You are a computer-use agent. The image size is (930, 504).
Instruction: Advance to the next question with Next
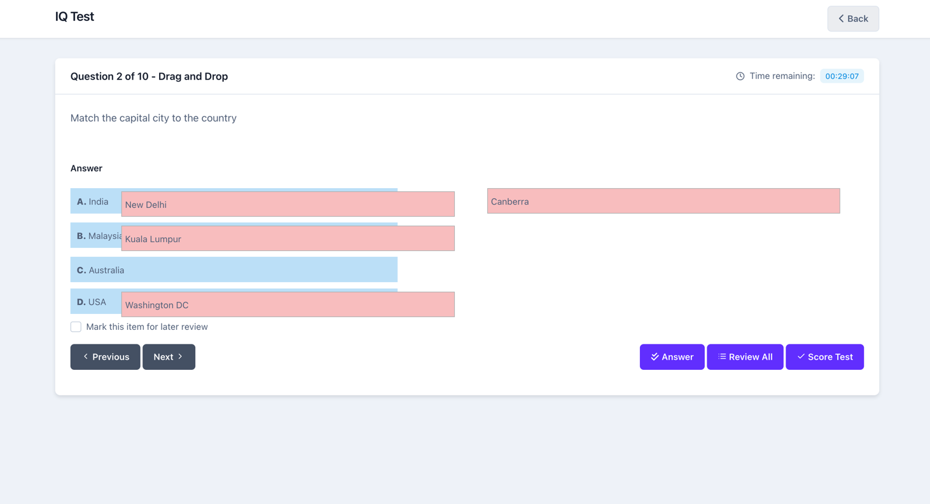click(x=169, y=357)
